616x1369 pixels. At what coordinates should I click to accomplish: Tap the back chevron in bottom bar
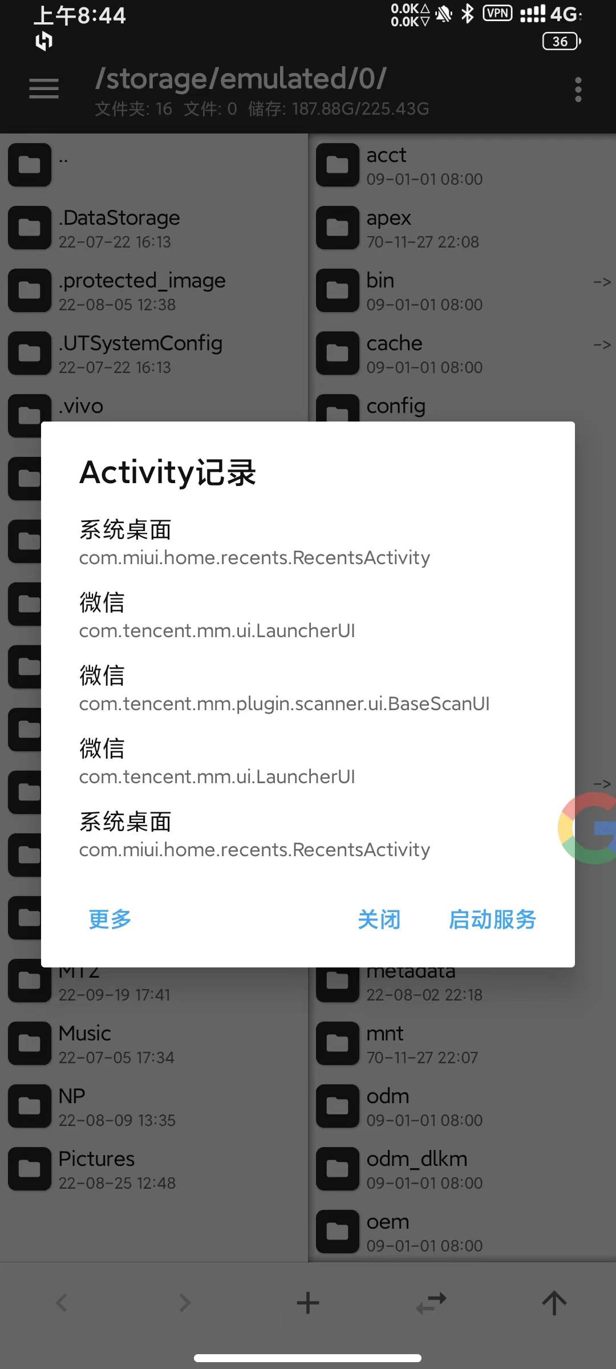click(62, 1303)
